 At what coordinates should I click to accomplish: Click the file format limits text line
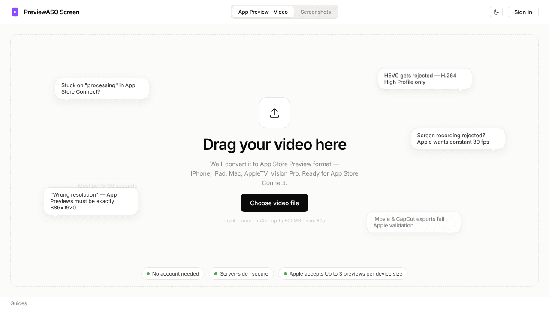(274, 221)
